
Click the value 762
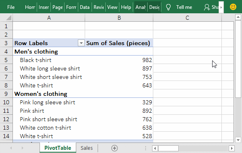[147, 119]
